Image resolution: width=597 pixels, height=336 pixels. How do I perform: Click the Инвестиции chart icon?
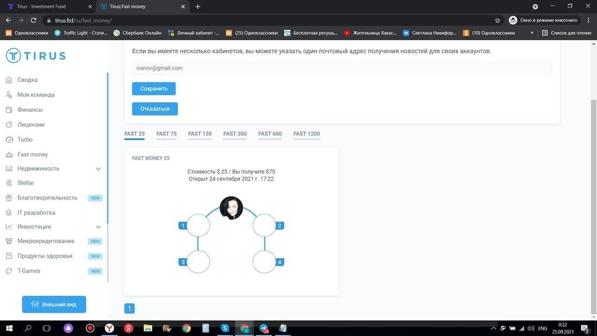(x=9, y=227)
